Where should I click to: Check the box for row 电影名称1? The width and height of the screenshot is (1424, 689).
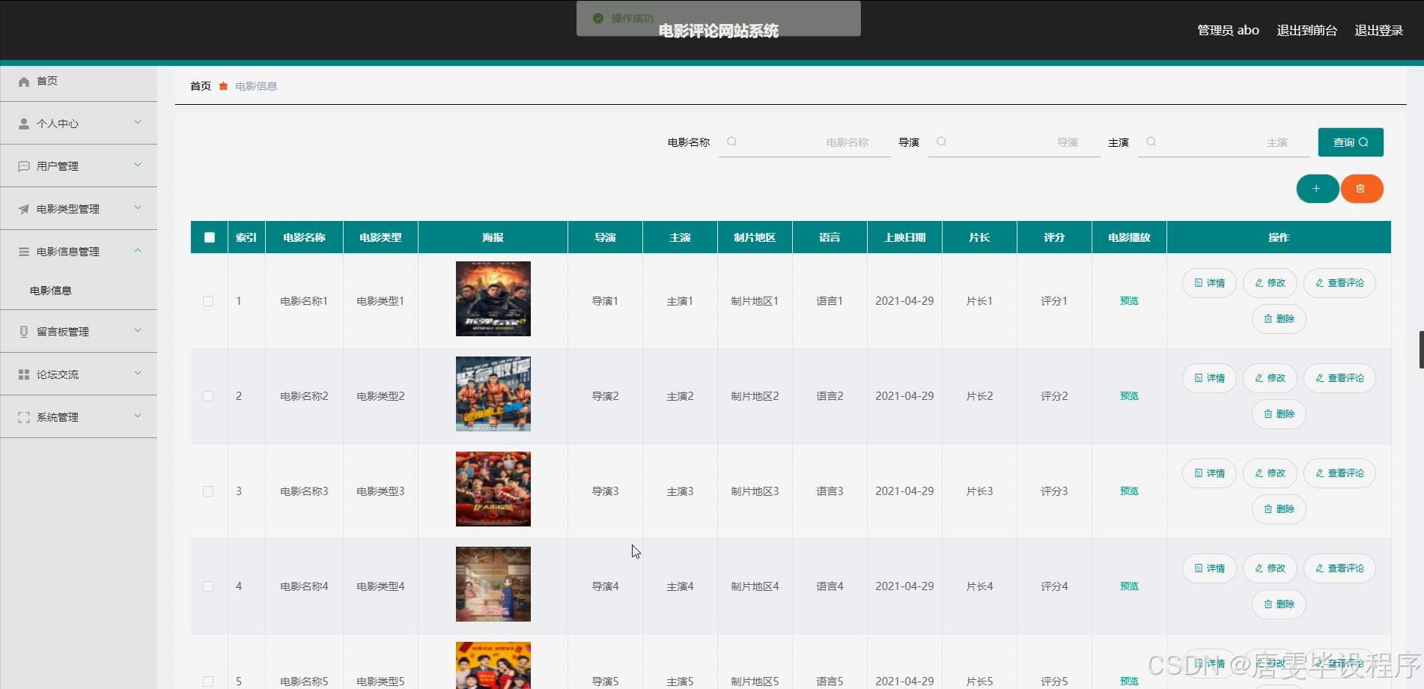click(208, 301)
